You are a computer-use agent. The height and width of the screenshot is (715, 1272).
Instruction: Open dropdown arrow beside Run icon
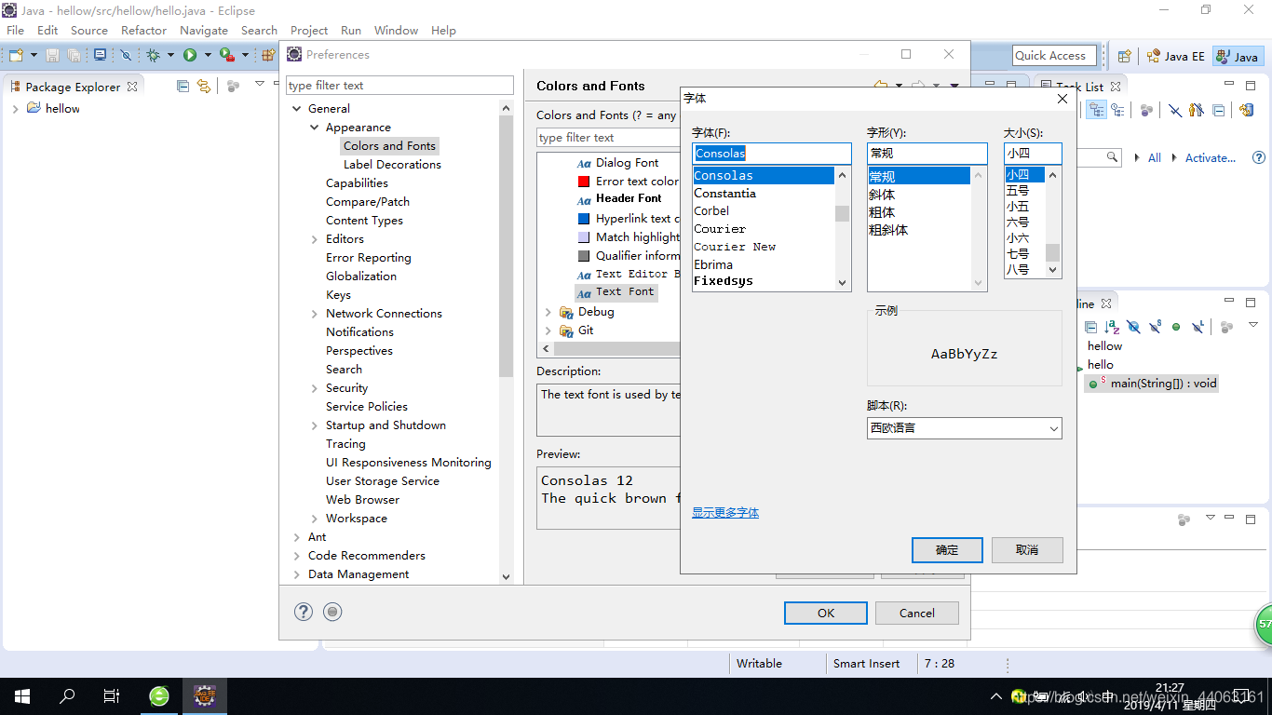pyautogui.click(x=206, y=56)
